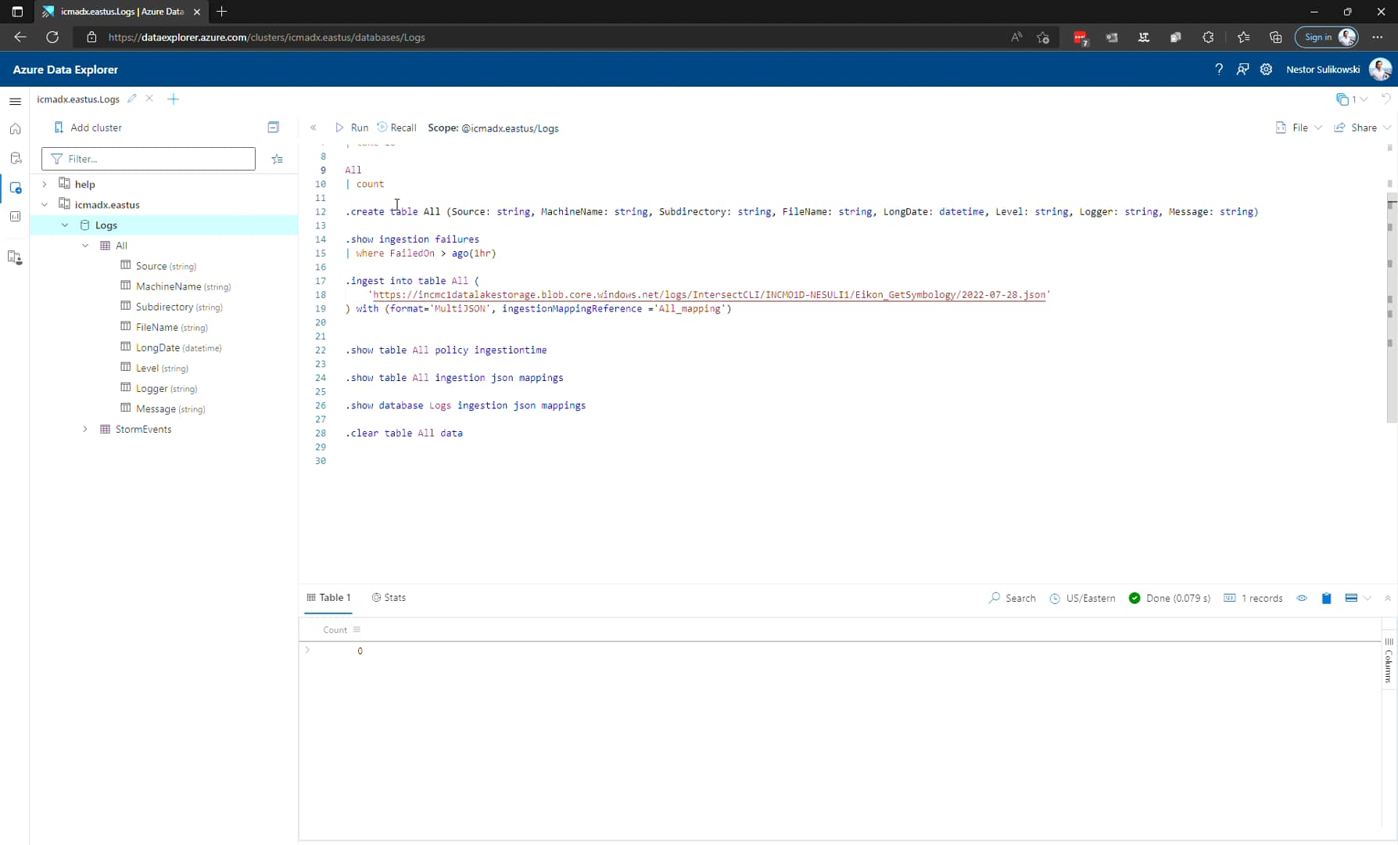1398x845 pixels.
Task: Open the Home page from sidebar
Action: [15, 129]
